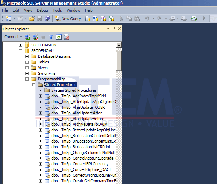This screenshot has height=184, width=217.
Task: Collapse the Stored Procedures folder
Action: click(x=34, y=85)
